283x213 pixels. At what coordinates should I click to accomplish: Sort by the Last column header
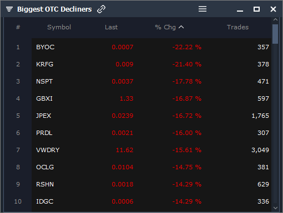click(x=111, y=27)
